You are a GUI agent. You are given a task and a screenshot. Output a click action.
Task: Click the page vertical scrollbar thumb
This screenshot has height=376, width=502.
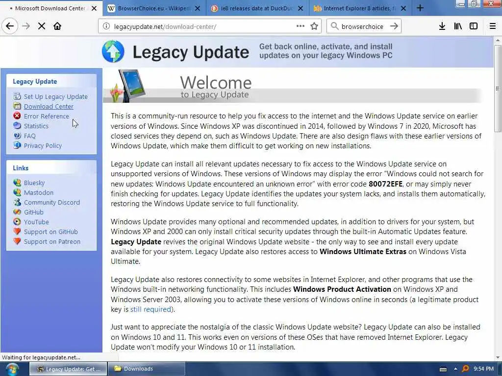(x=498, y=88)
